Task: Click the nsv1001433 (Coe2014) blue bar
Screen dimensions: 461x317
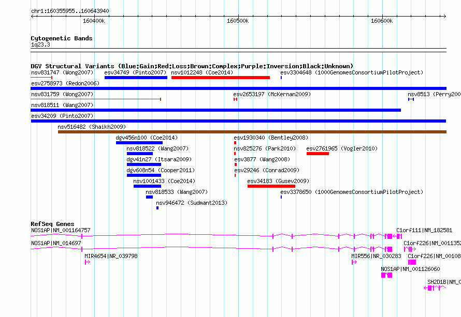Action: coord(147,186)
